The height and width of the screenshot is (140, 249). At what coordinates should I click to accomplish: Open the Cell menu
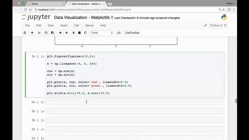click(x=76, y=25)
